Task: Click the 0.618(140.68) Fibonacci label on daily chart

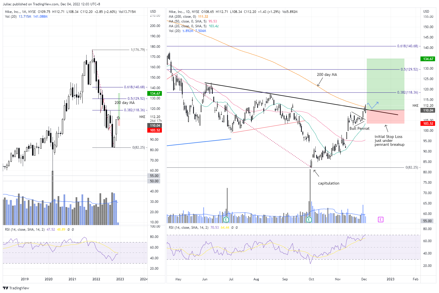Action: tap(408, 46)
